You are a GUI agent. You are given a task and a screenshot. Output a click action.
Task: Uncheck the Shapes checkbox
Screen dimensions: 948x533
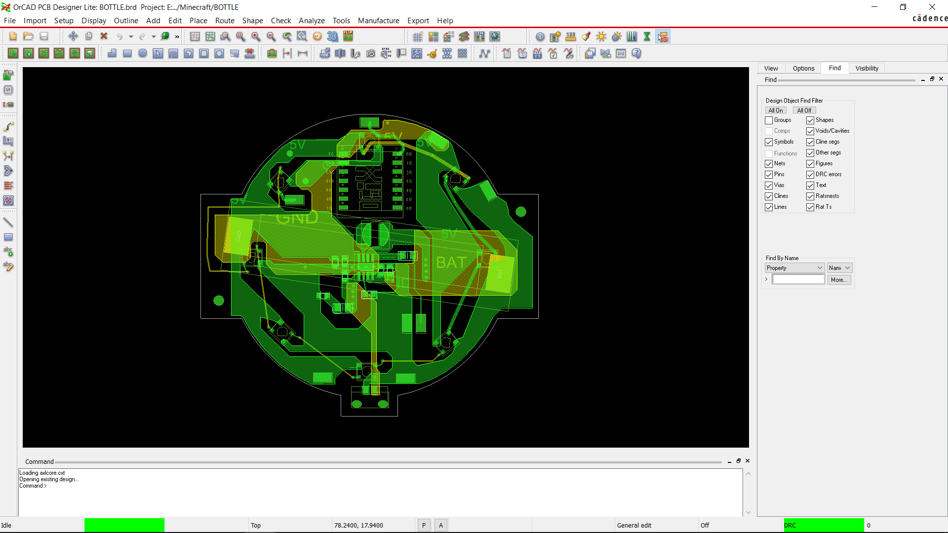[810, 120]
